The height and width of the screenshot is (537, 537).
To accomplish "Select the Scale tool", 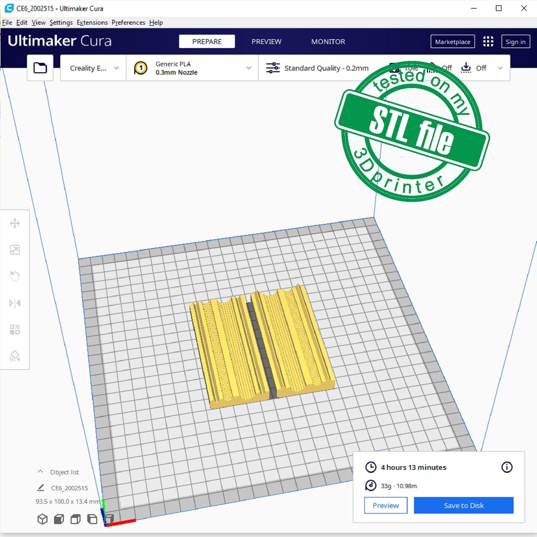I will click(15, 250).
